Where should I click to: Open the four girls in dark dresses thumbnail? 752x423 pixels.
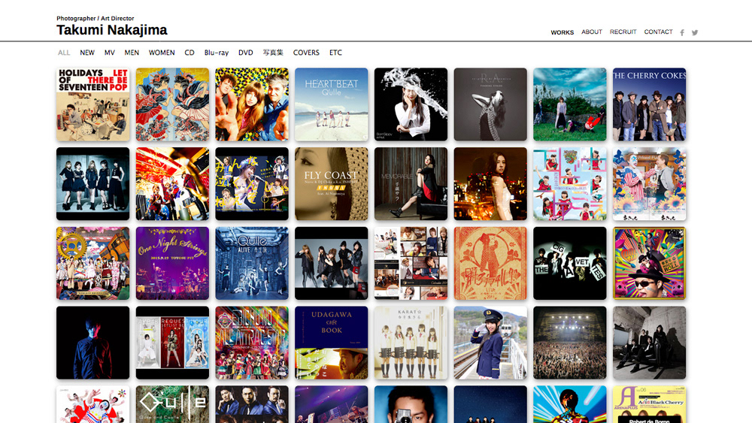93,184
